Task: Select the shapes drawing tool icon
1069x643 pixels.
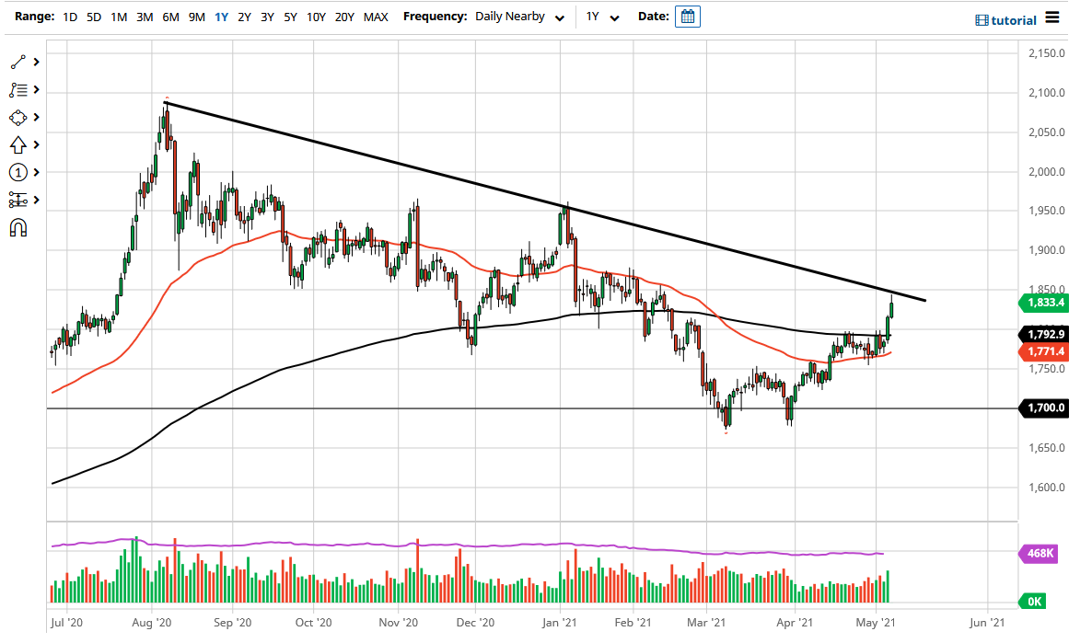Action: point(17,118)
